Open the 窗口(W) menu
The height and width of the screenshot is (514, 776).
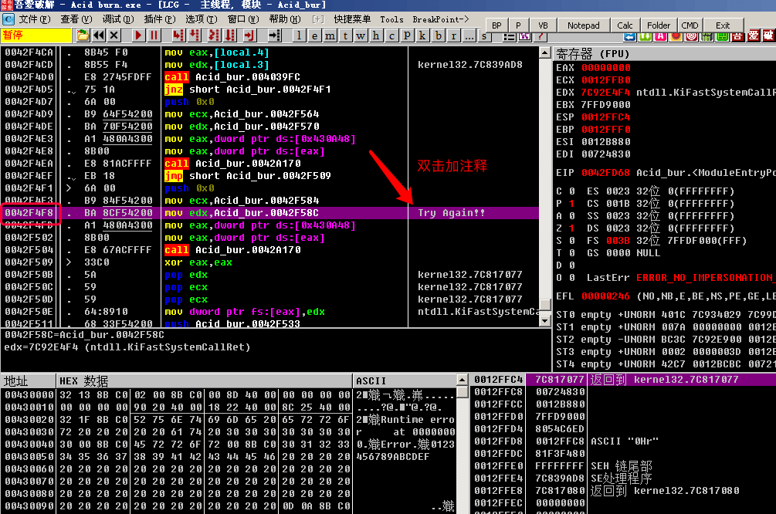coord(243,19)
